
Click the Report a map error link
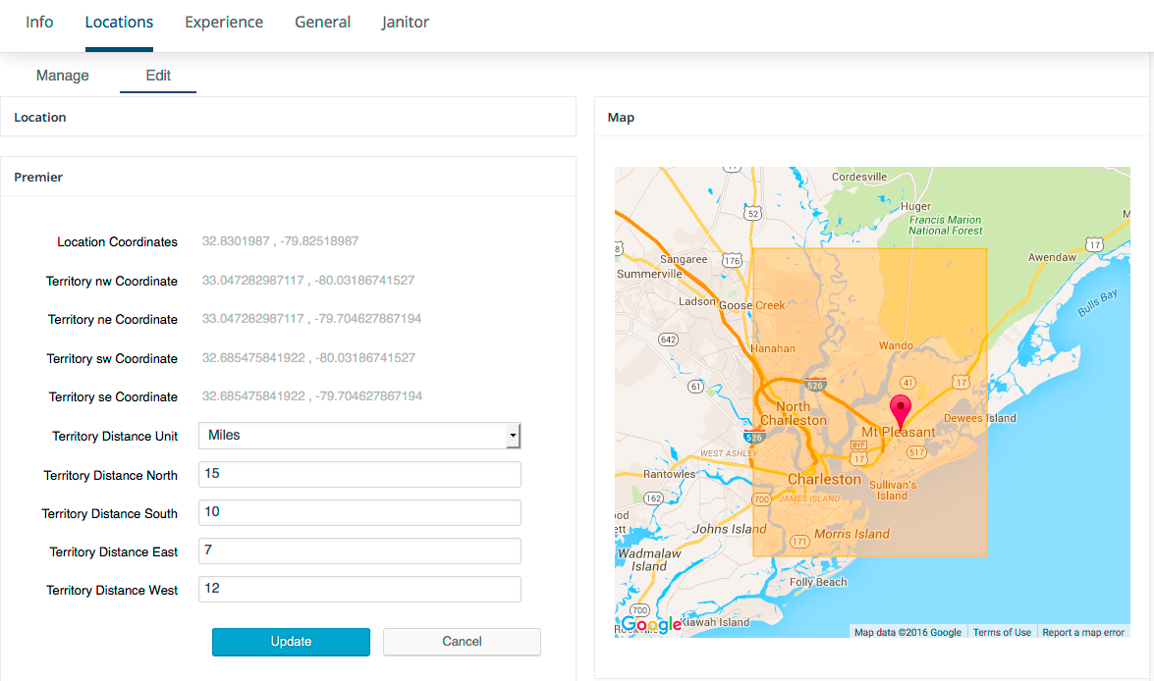pyautogui.click(x=1083, y=633)
